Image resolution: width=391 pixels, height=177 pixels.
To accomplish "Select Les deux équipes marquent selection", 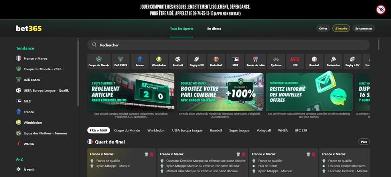I will (x=347, y=166).
